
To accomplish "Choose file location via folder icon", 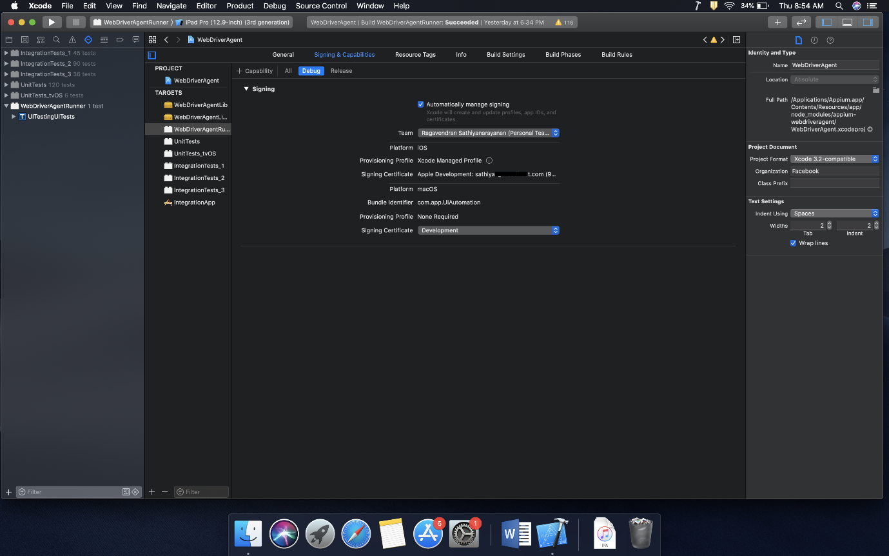I will pos(875,90).
